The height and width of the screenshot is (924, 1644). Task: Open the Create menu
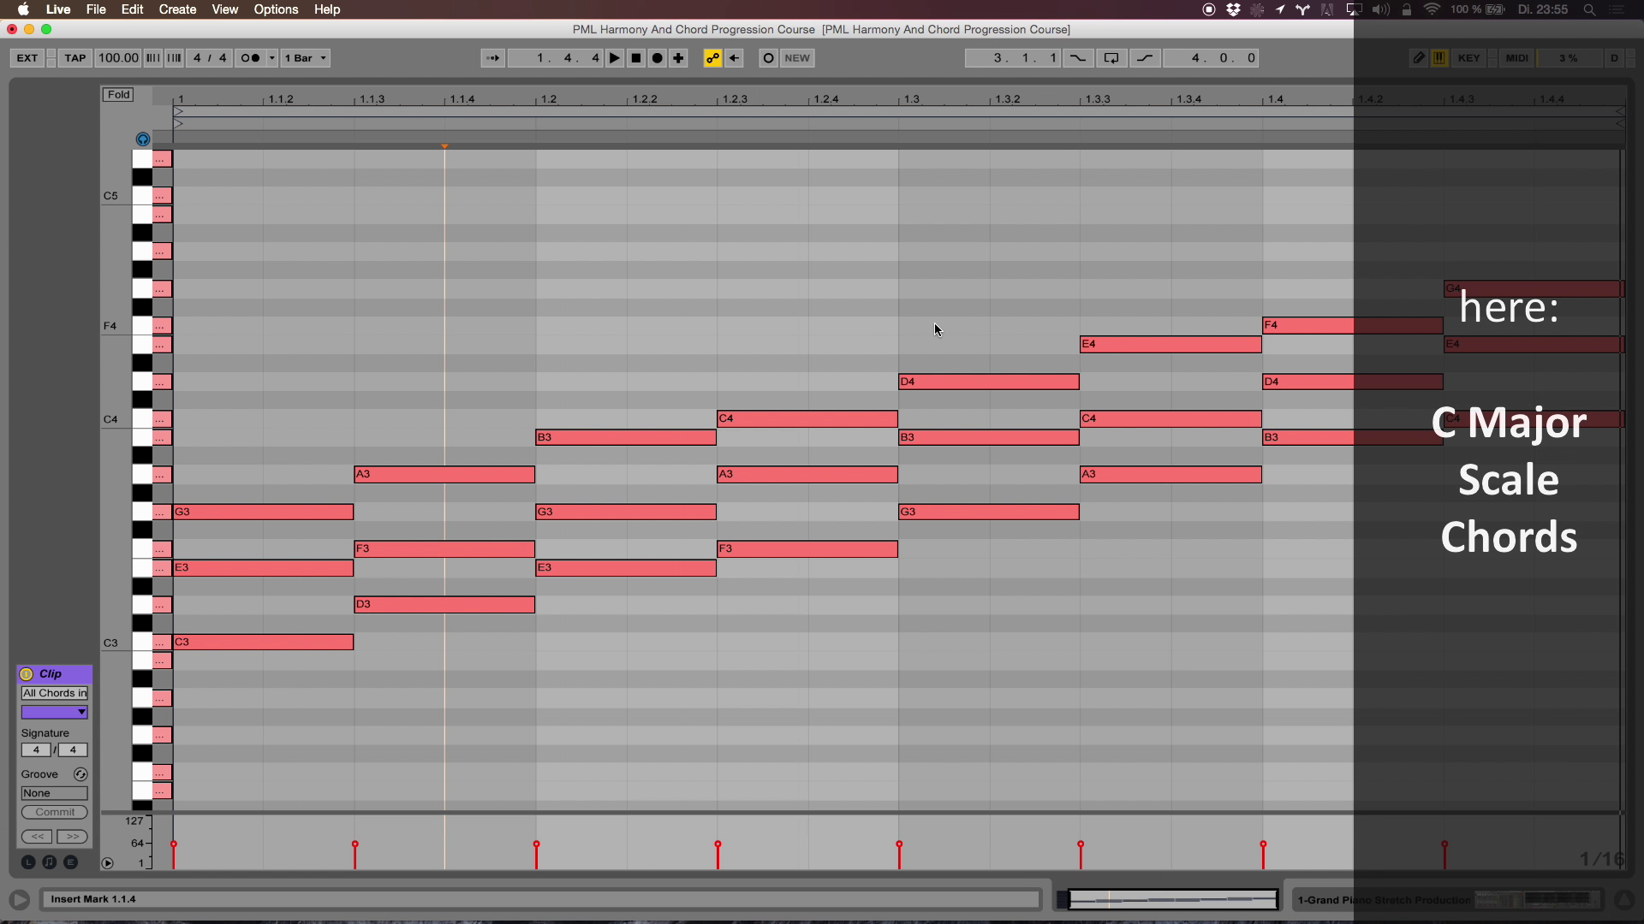tap(177, 9)
